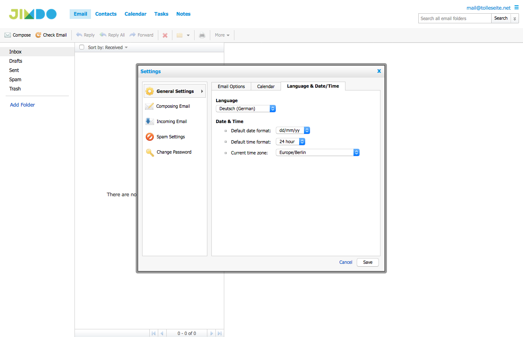Save the settings changes
The height and width of the screenshot is (337, 523).
tap(368, 262)
